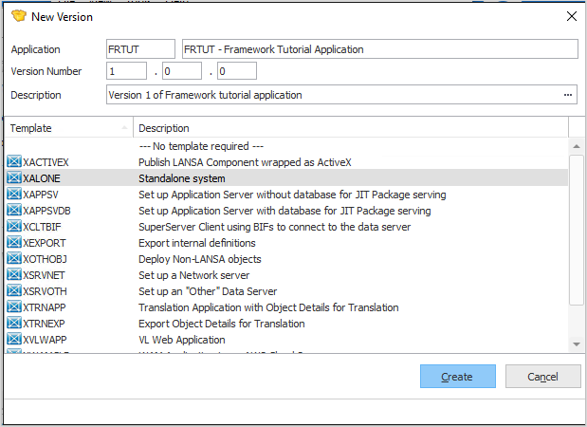The image size is (587, 427).
Task: Click the version Description text field
Action: point(332,95)
